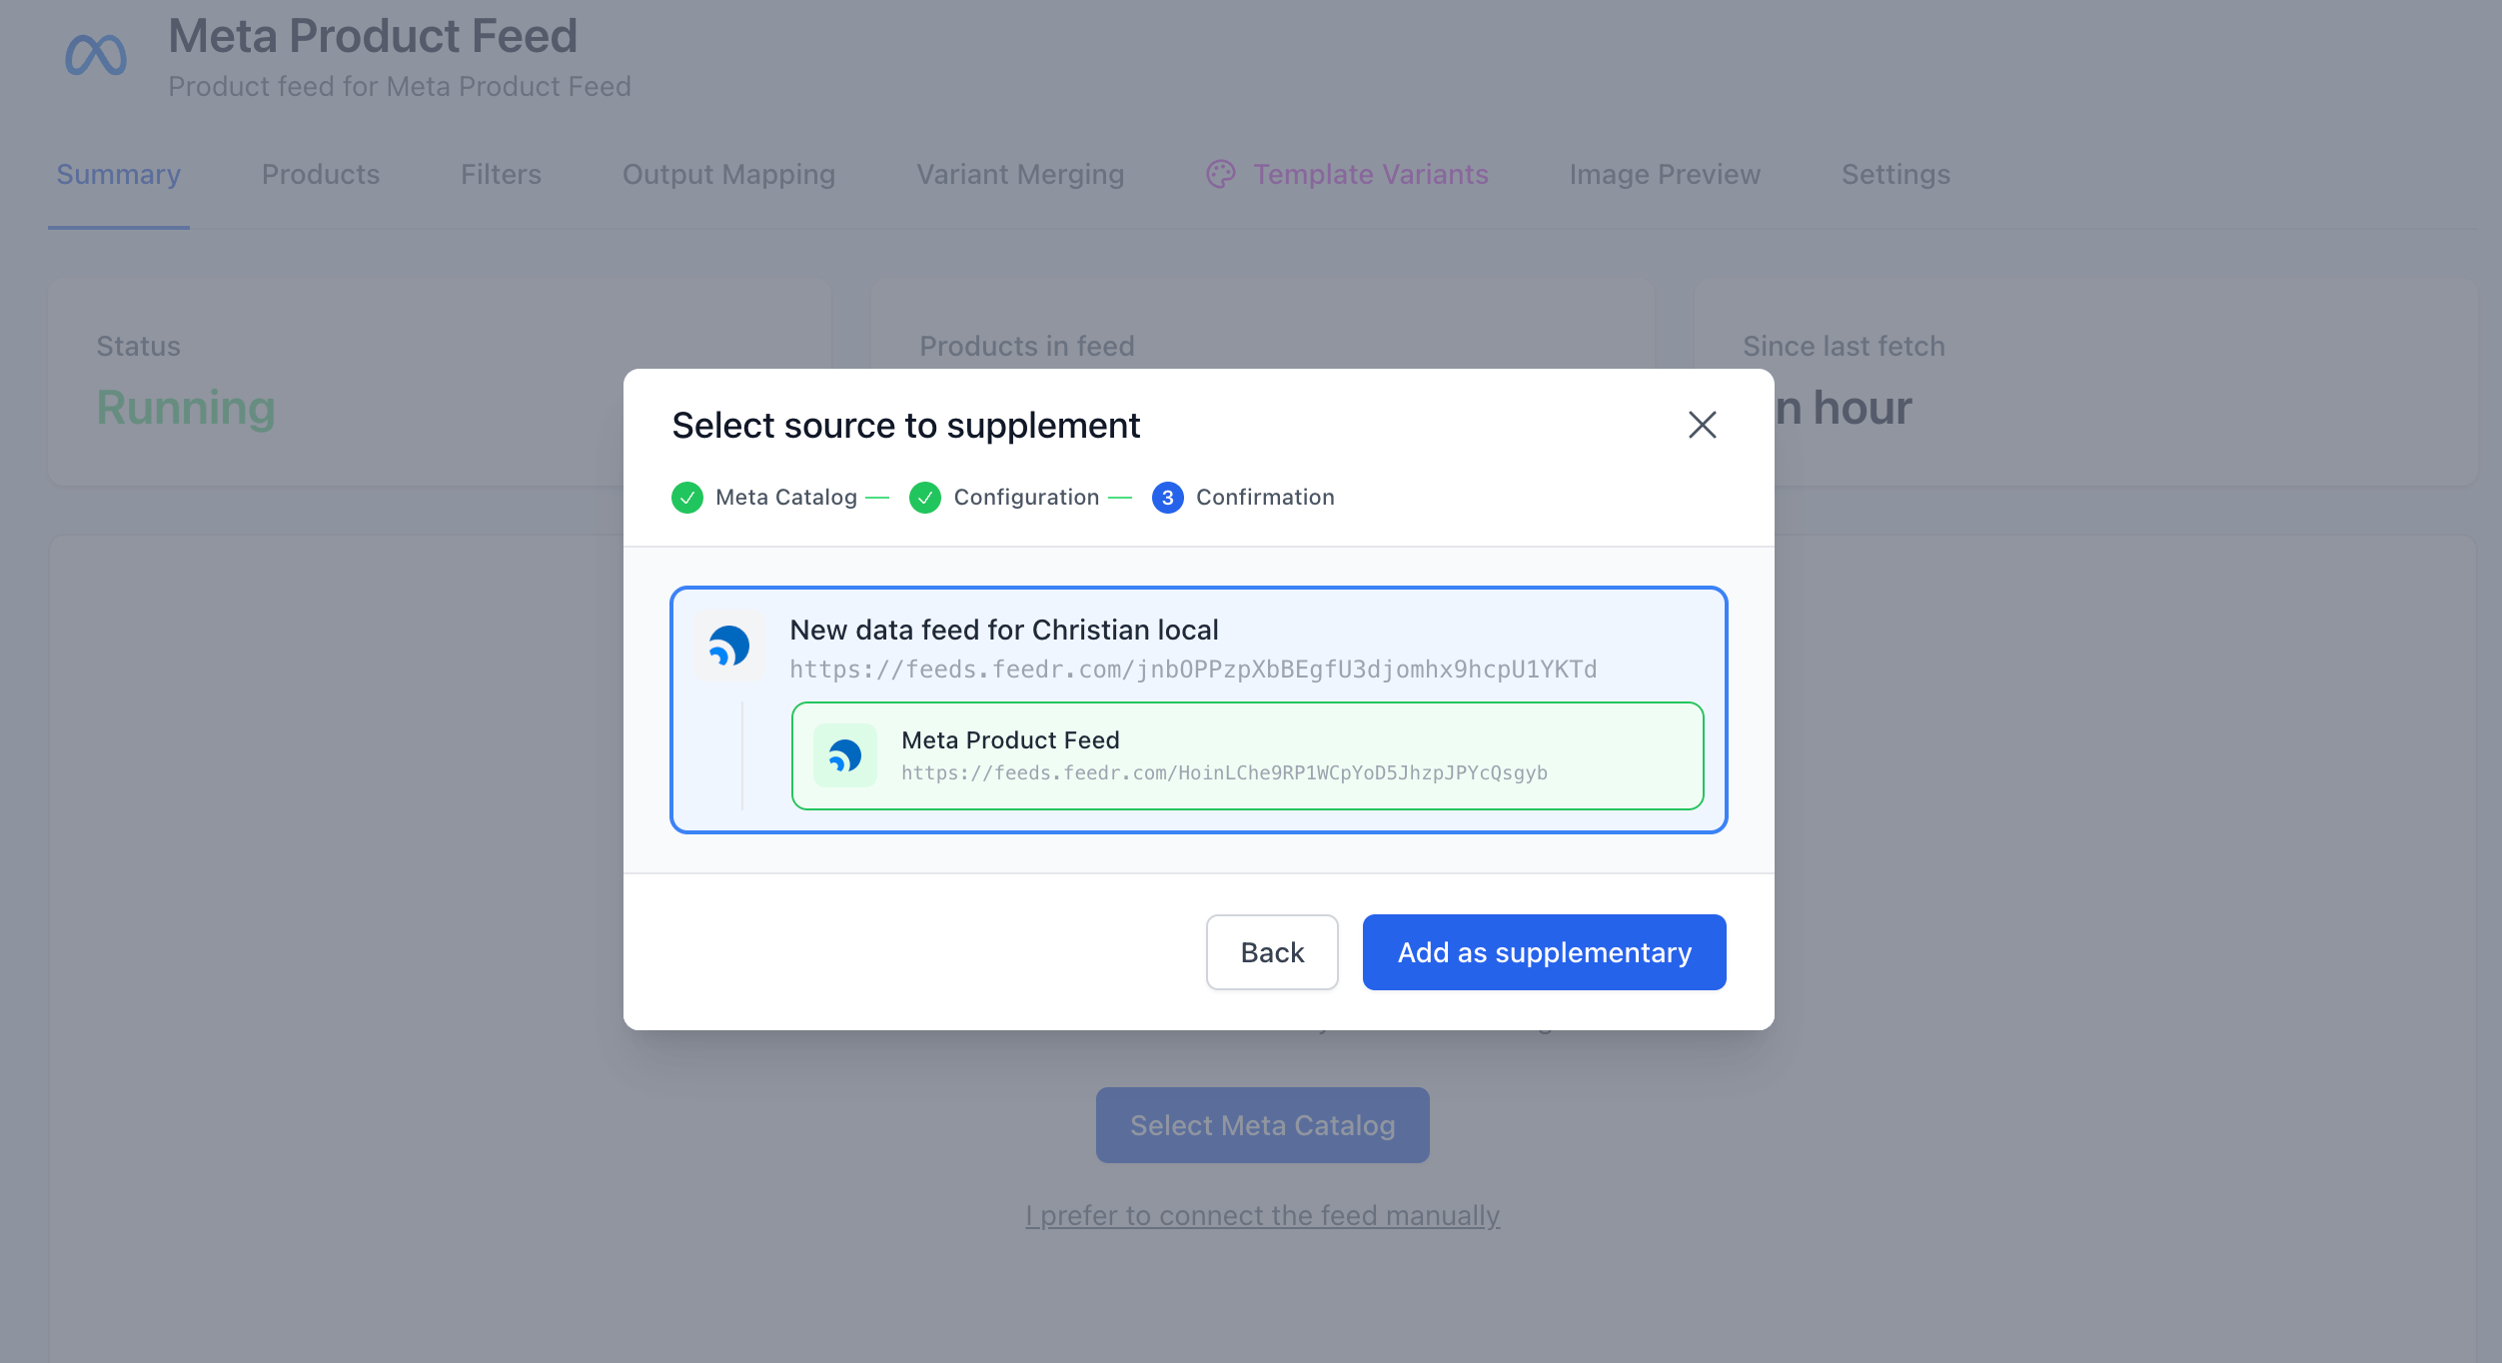Open the Summary tab
Viewport: 2502px width, 1363px height.
[118, 174]
